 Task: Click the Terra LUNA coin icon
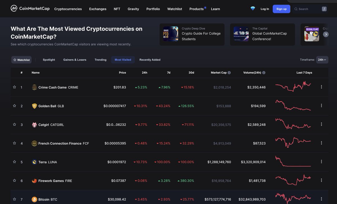(34, 162)
